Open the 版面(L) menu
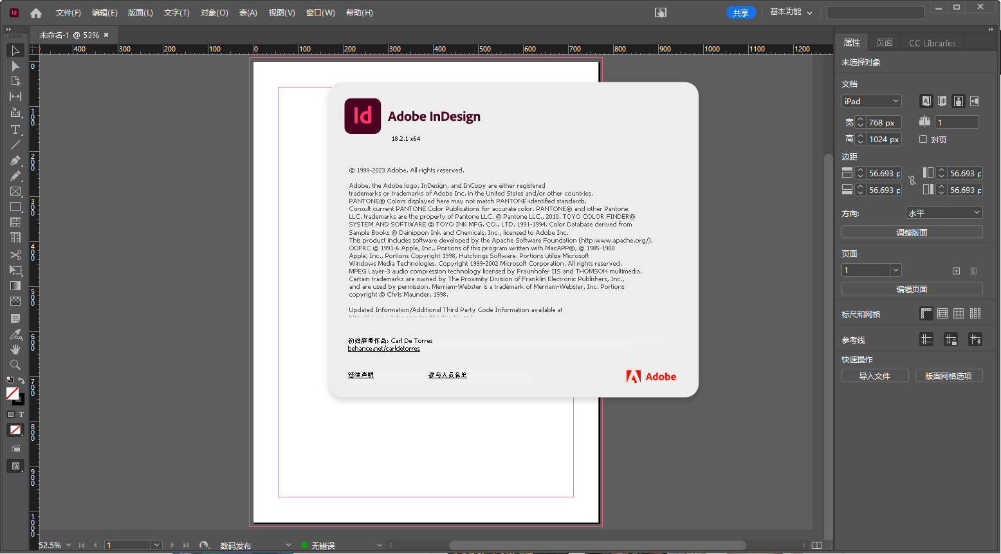1001x554 pixels. click(x=140, y=13)
